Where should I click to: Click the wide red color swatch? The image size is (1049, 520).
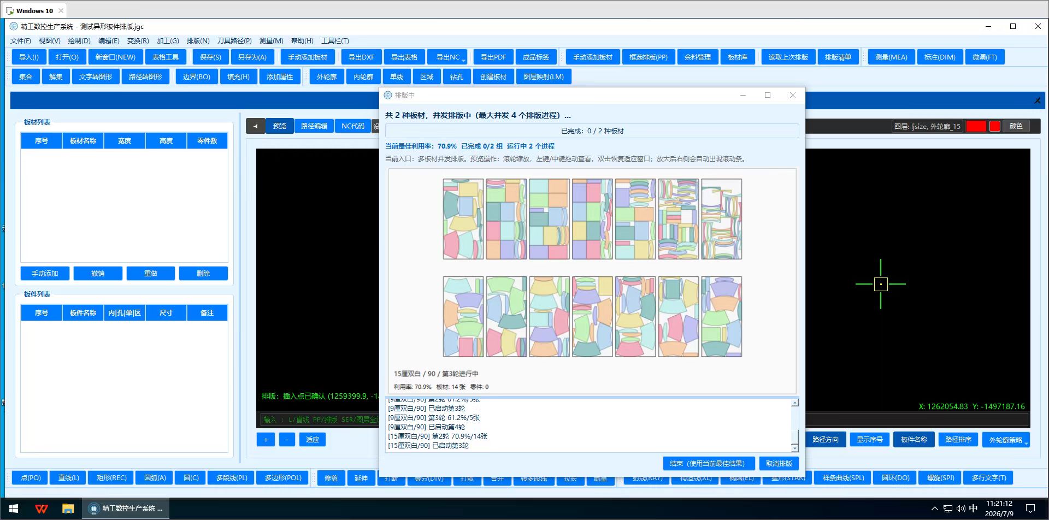[976, 126]
